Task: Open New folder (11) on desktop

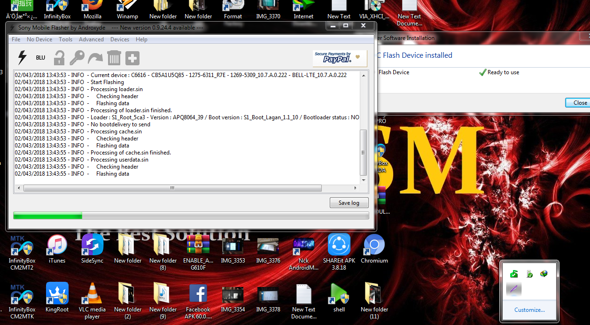Action: [x=374, y=301]
